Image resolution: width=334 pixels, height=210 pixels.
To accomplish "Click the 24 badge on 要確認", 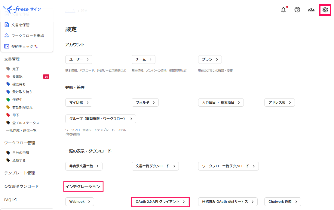I will pos(46,77).
